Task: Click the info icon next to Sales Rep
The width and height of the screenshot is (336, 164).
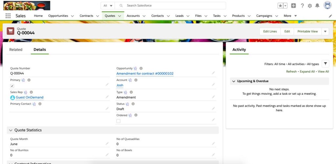Action: [31, 92]
